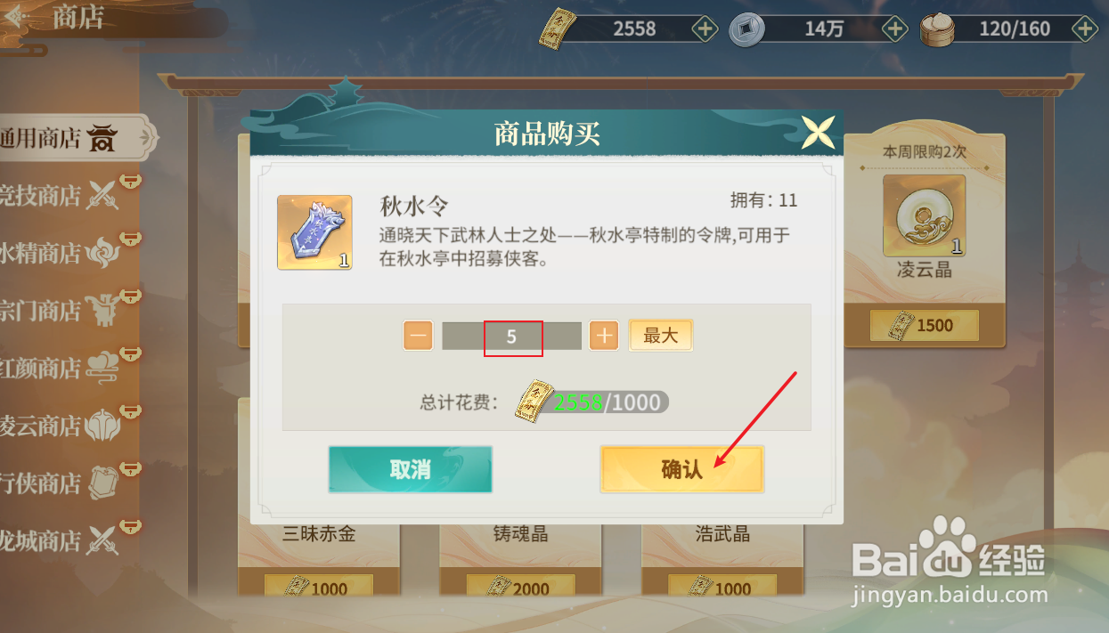
Task: Click the 凌云晶 item icon
Action: pyautogui.click(x=924, y=215)
